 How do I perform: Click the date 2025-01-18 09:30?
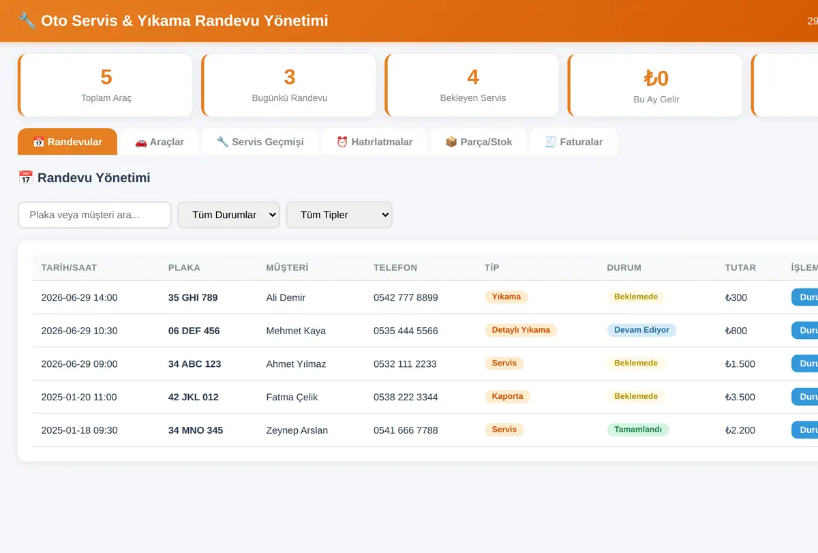79,430
